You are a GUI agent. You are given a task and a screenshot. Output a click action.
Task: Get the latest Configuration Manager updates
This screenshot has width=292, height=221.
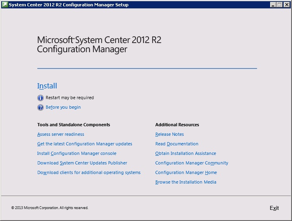tap(85, 144)
